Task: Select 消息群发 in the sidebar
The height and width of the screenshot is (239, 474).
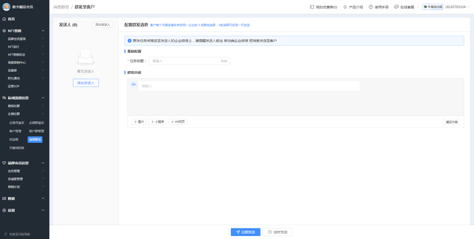Action: click(x=35, y=139)
